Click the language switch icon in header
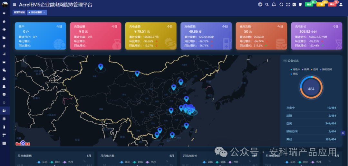Image resolution: width=348 pixels, height=166 pixels. click(x=294, y=4)
